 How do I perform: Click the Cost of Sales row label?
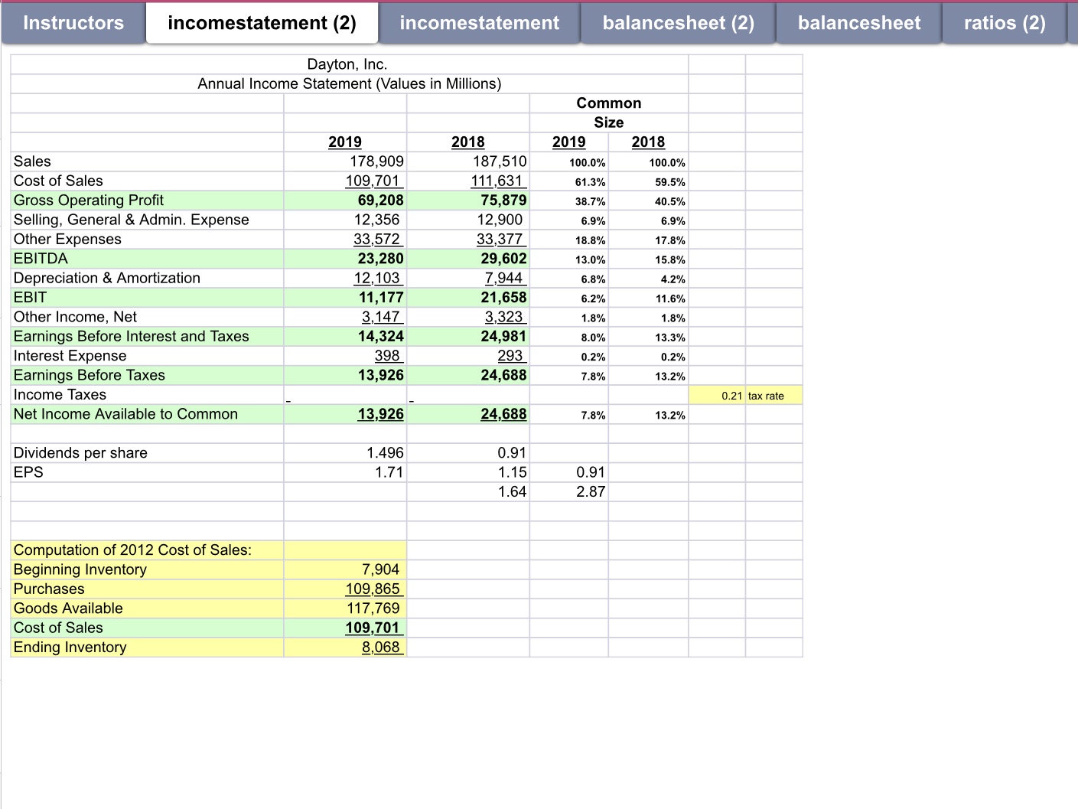pyautogui.click(x=57, y=181)
